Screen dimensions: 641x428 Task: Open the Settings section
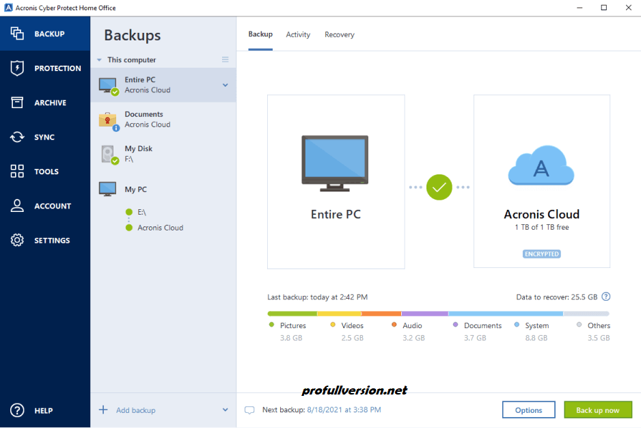45,240
